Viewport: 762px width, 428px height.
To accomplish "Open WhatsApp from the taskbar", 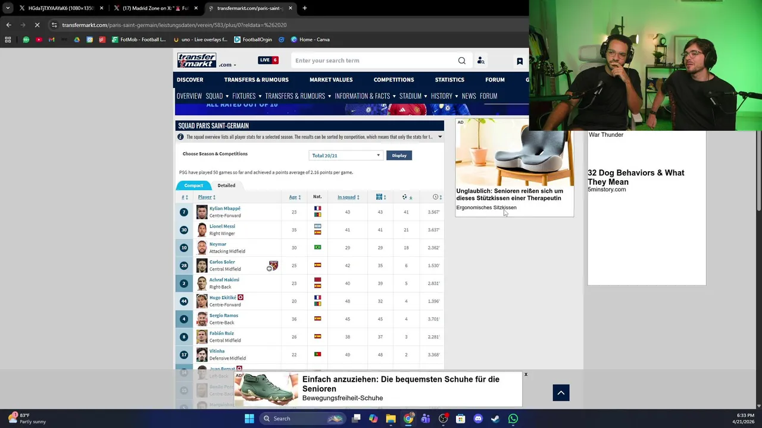I will (x=513, y=418).
